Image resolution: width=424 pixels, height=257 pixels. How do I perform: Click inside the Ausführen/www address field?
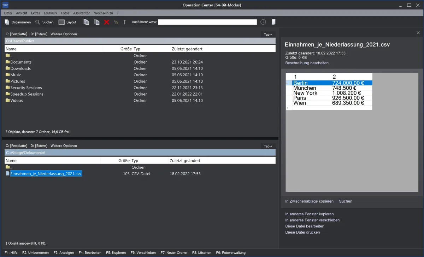tap(207, 22)
